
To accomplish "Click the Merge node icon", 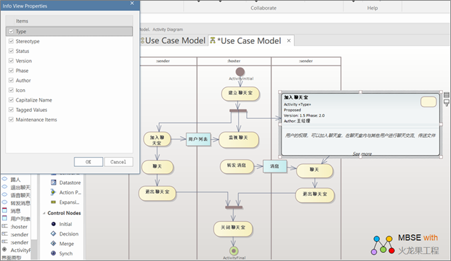I will click(x=54, y=244).
